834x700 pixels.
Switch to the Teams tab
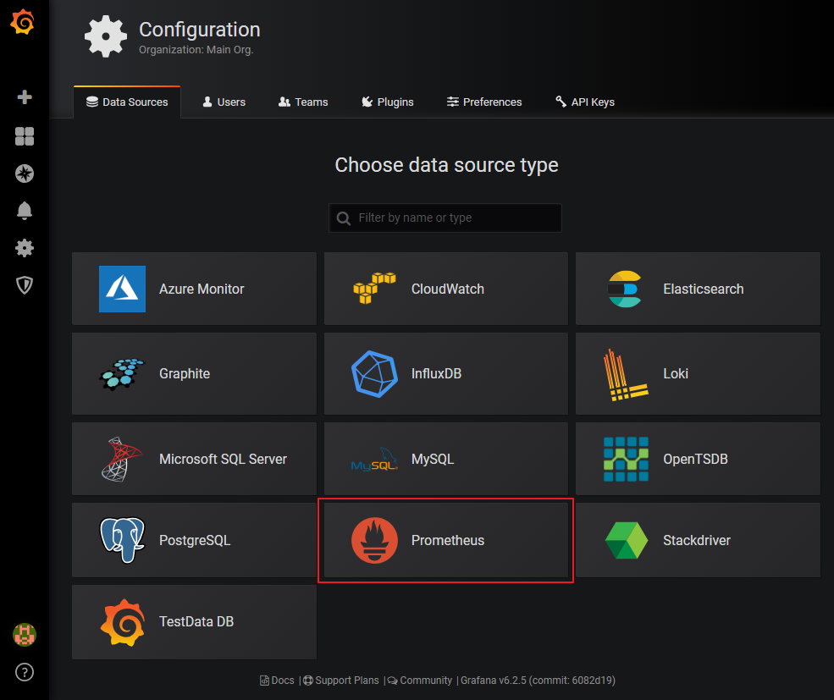[303, 102]
